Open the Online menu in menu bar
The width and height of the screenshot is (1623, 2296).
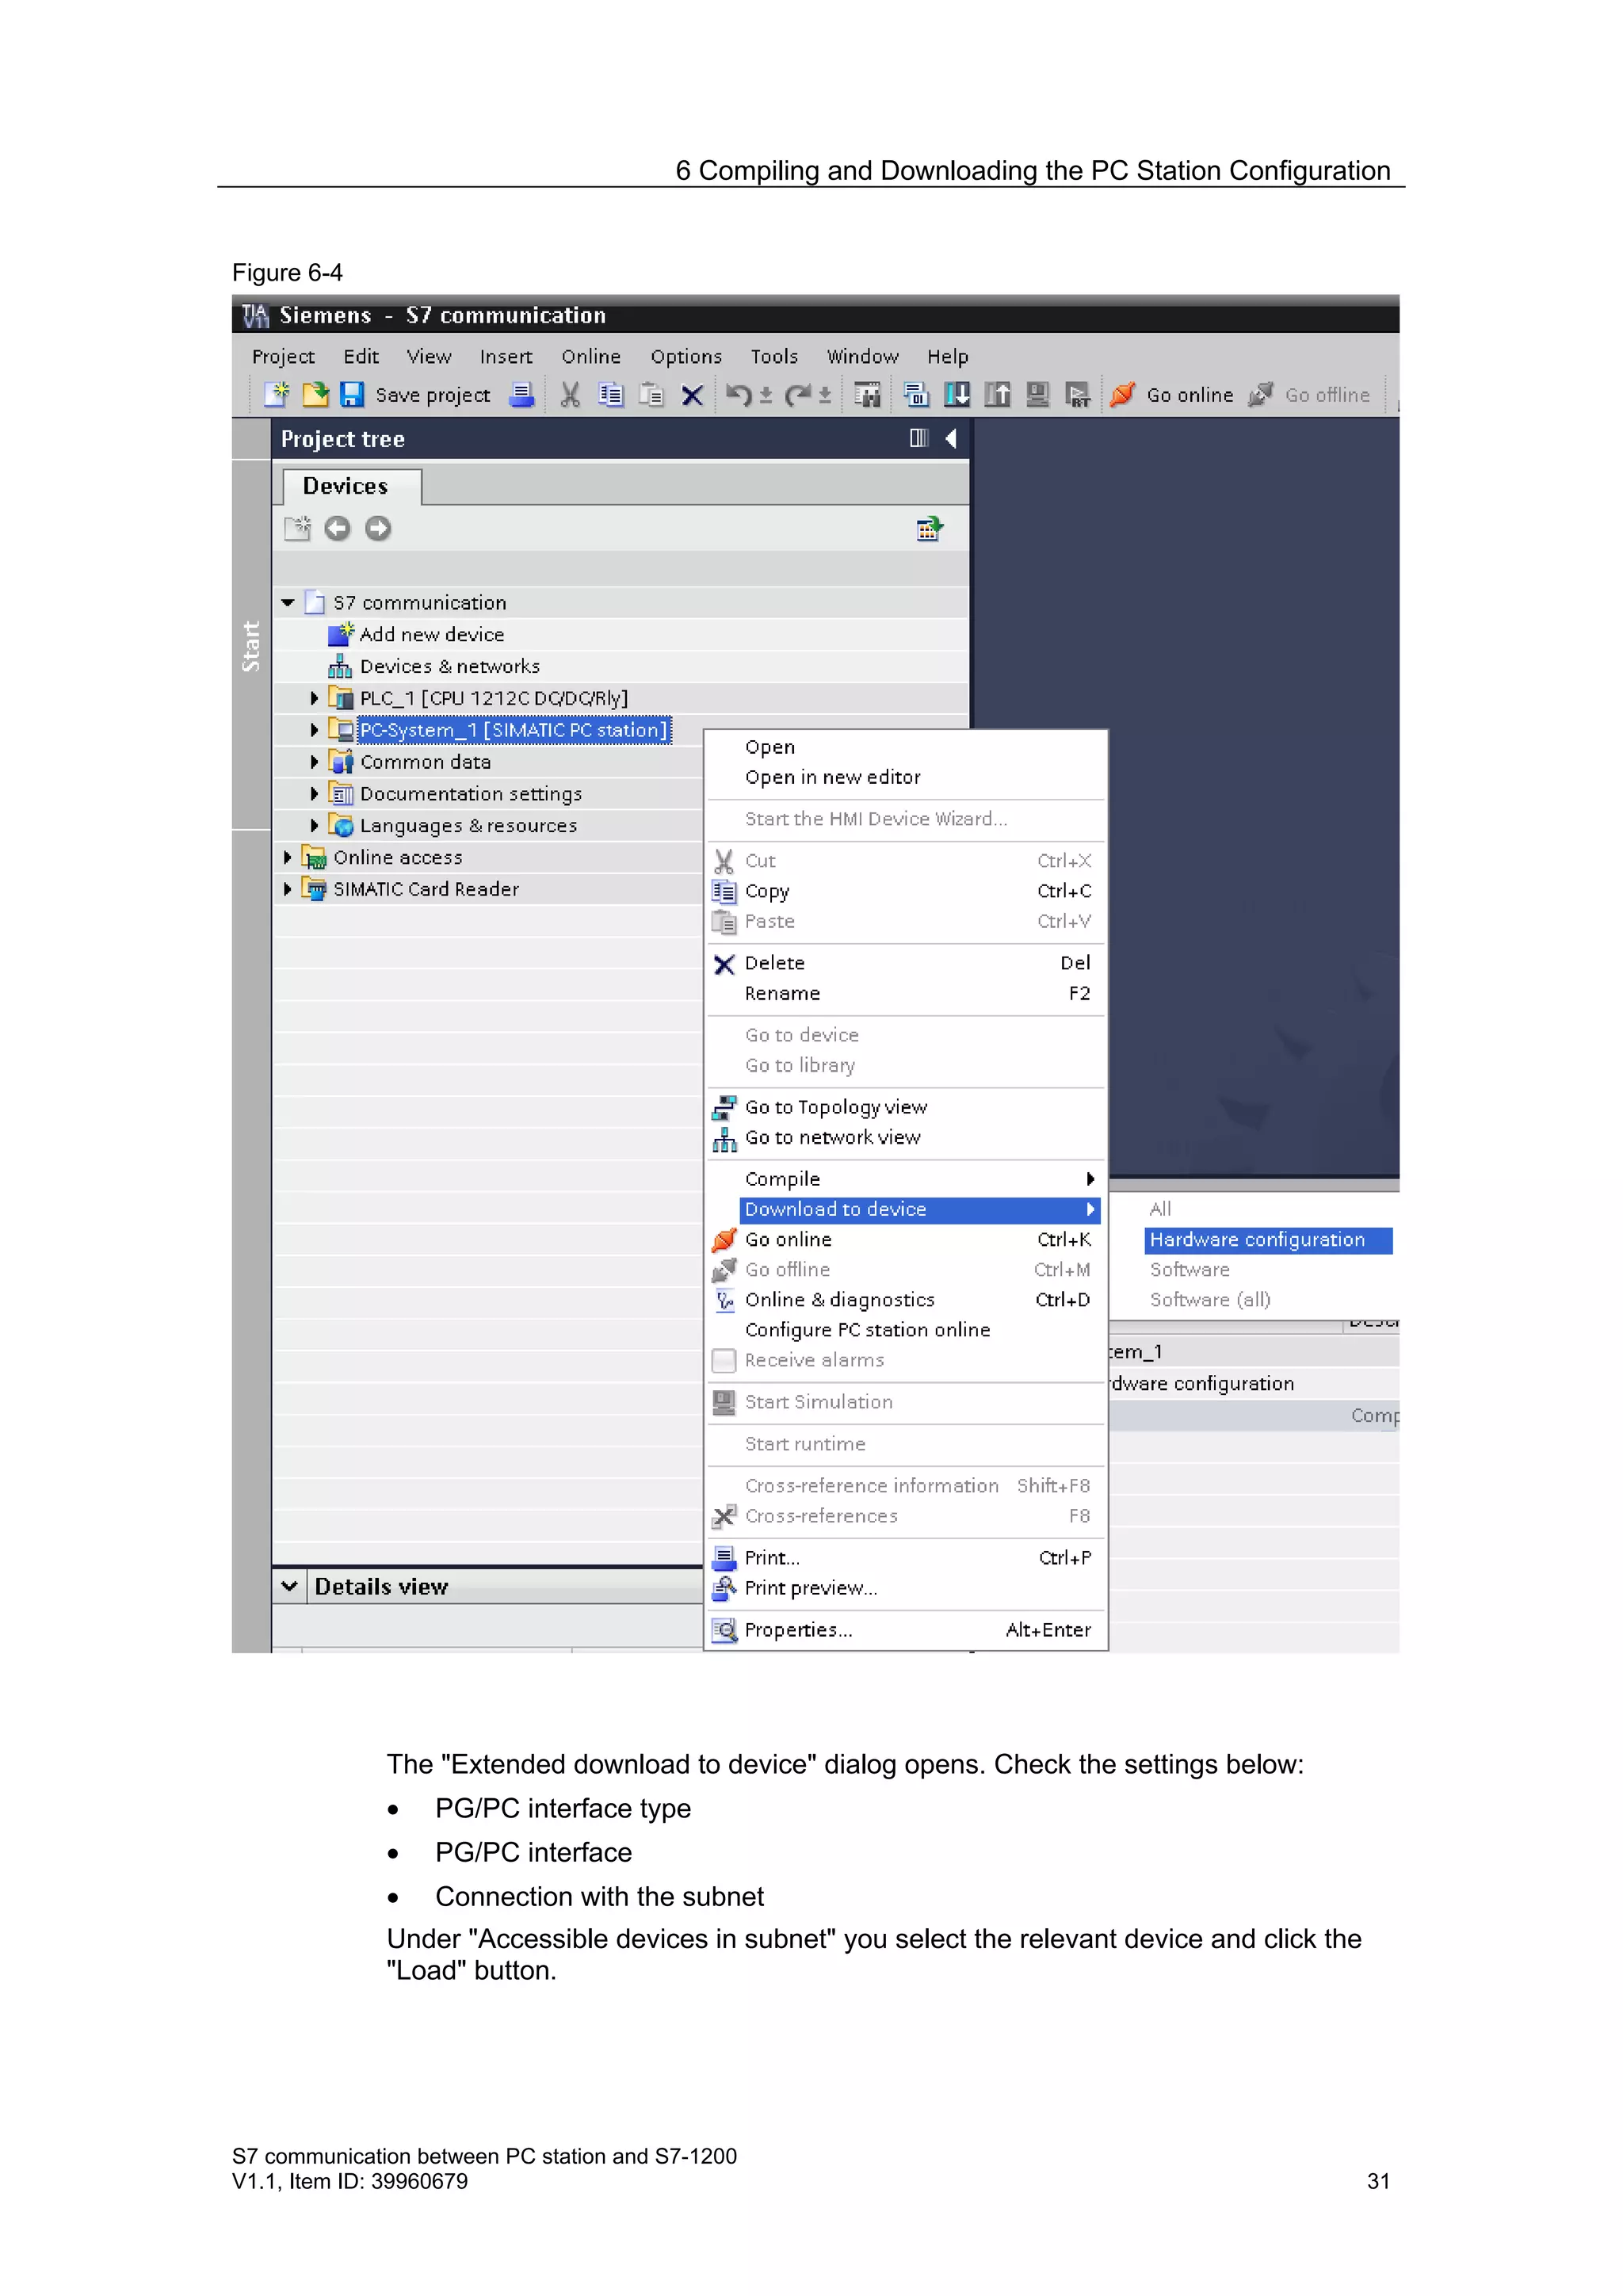591,357
